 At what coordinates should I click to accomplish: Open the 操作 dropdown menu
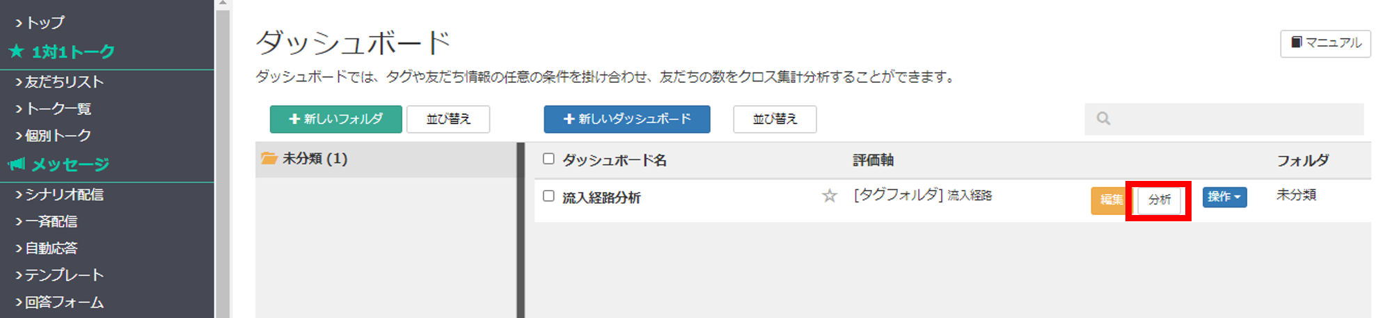(x=1224, y=197)
